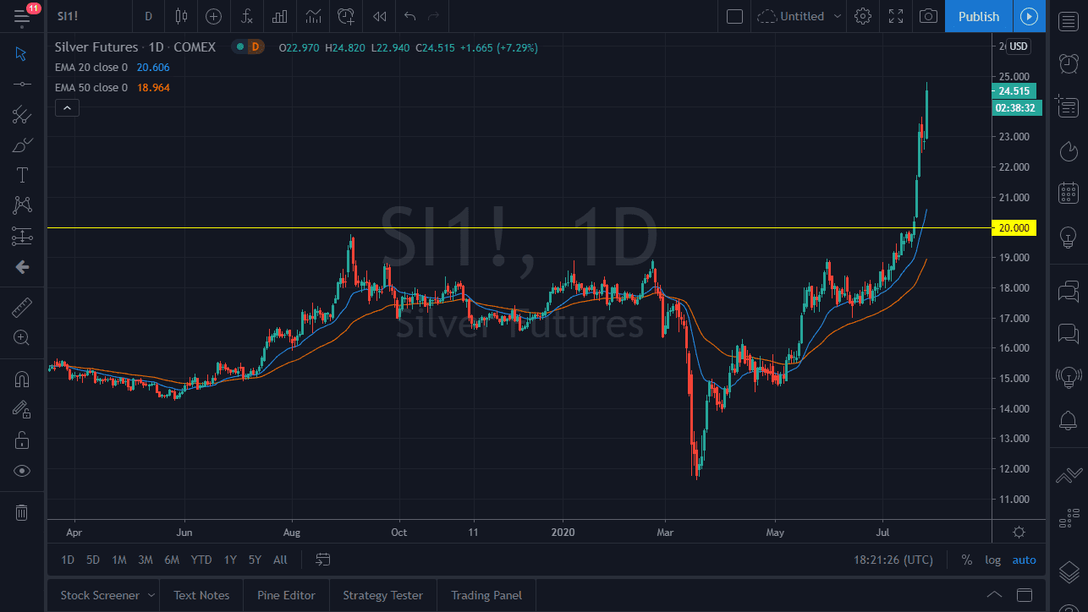Select the Text annotation tool
The width and height of the screenshot is (1088, 612).
22,175
